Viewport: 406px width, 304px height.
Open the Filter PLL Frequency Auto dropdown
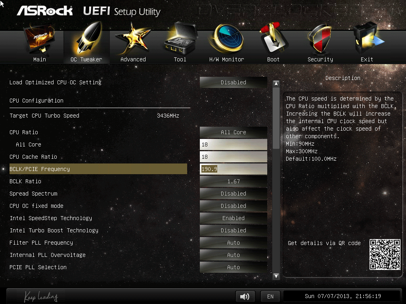(x=233, y=243)
